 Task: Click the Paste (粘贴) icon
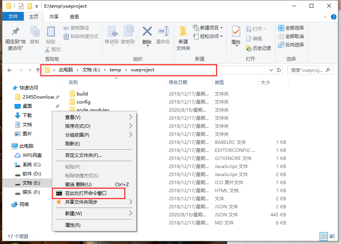coord(51,32)
